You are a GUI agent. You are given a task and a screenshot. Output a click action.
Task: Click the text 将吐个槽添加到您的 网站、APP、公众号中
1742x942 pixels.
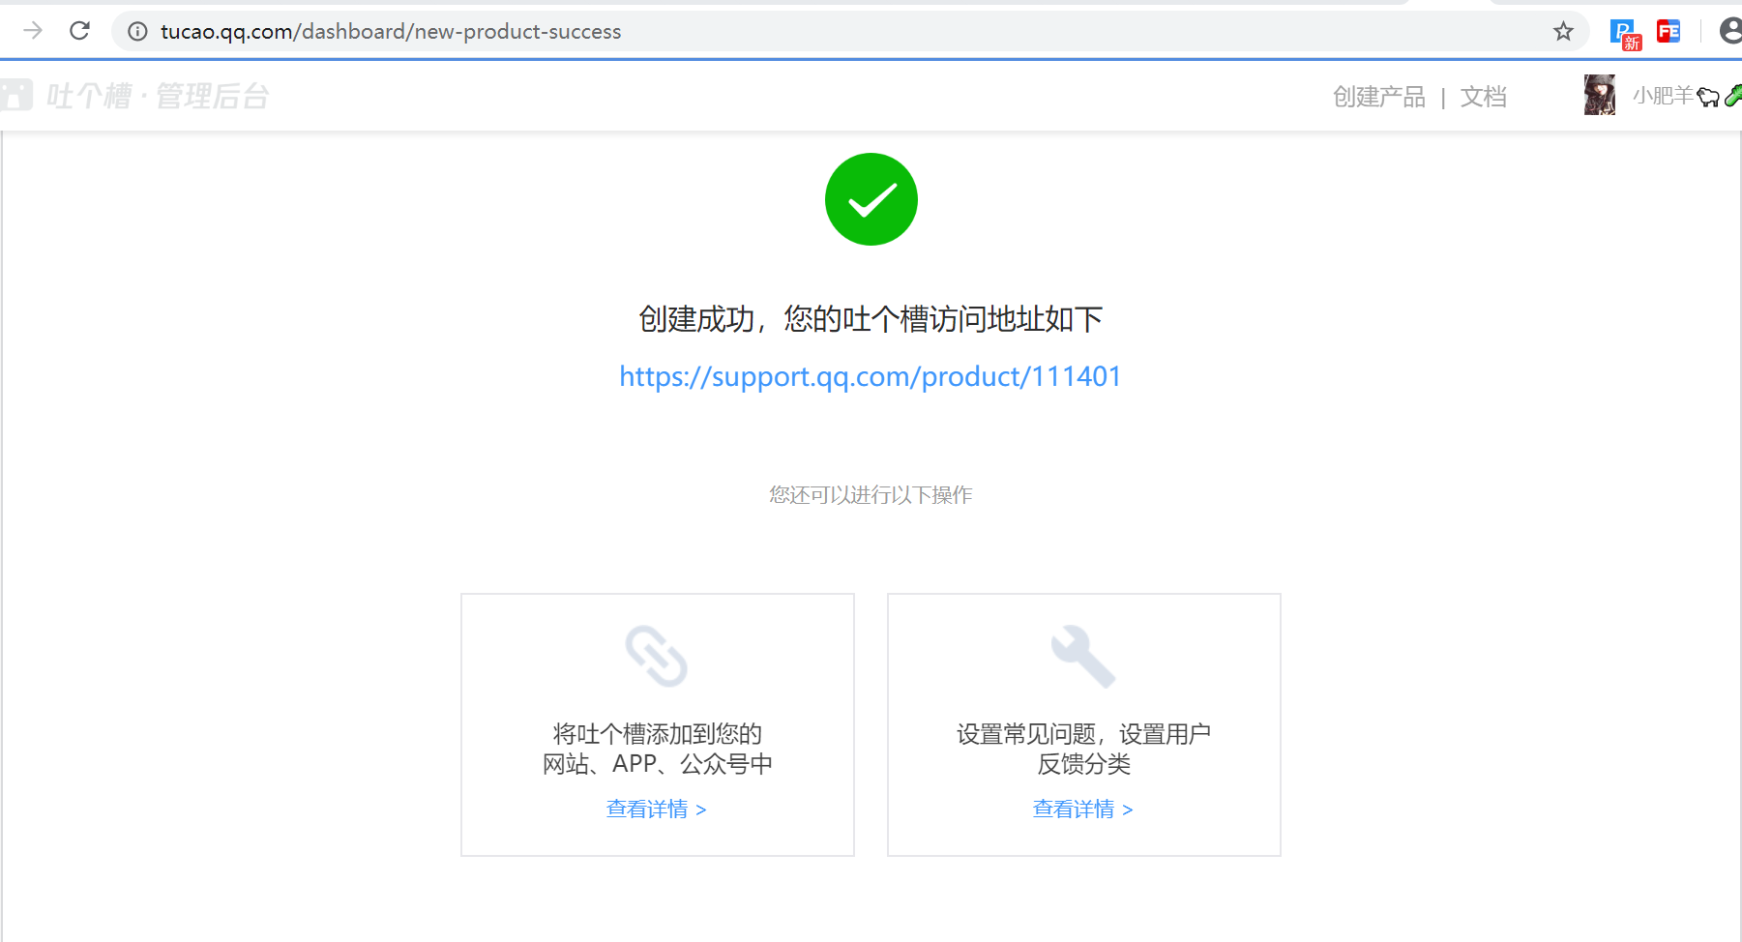658,749
